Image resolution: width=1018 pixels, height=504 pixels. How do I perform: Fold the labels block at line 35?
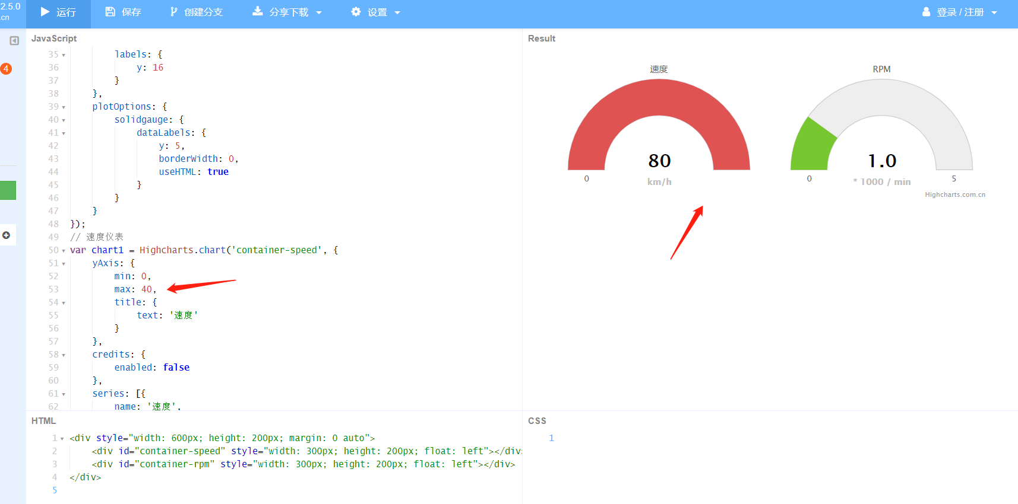tap(64, 55)
